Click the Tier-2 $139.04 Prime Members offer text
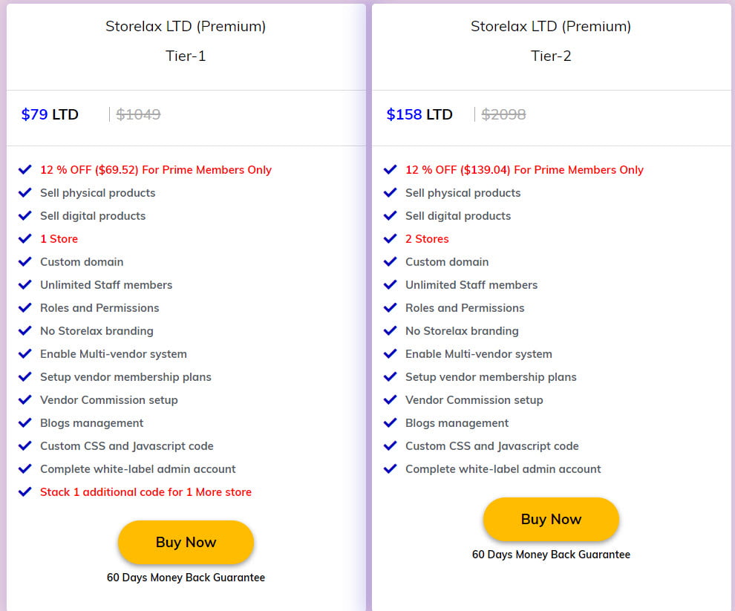735x611 pixels. point(524,170)
